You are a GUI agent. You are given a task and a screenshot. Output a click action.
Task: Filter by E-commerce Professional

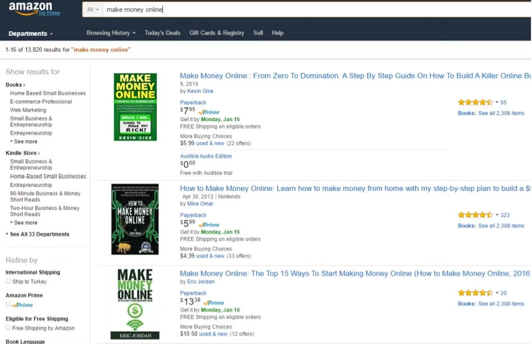click(x=41, y=102)
